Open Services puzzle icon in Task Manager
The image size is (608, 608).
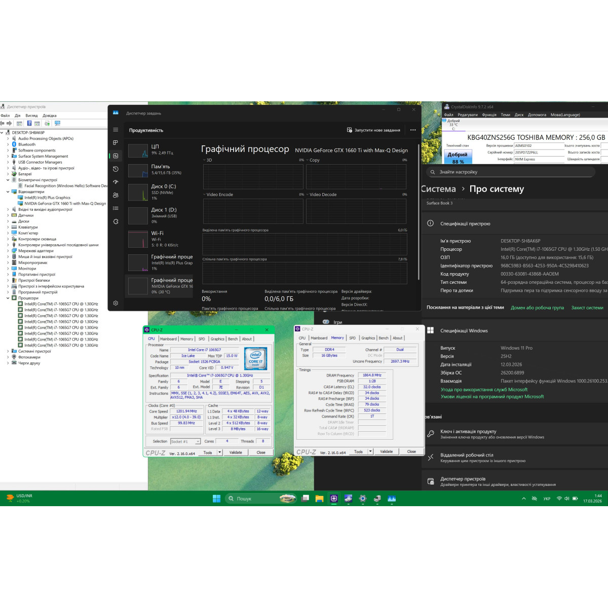click(116, 221)
